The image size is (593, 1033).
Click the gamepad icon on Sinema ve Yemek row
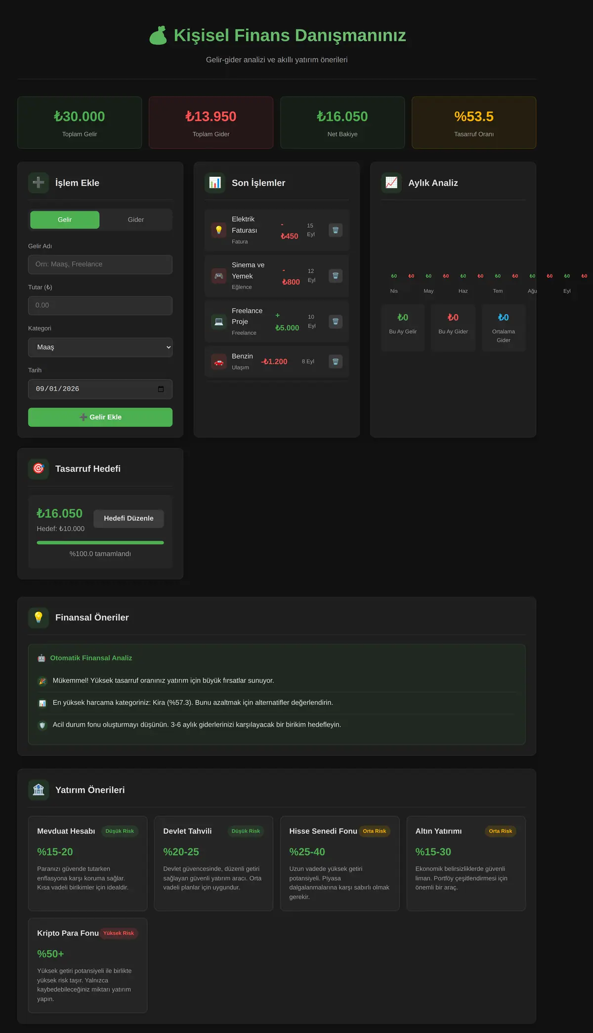pyautogui.click(x=219, y=276)
